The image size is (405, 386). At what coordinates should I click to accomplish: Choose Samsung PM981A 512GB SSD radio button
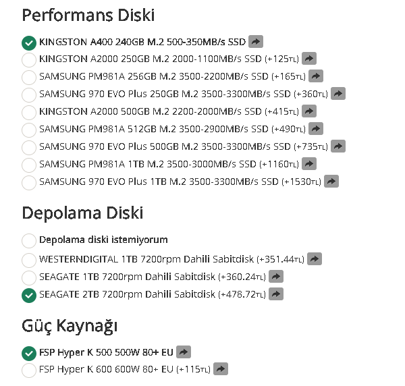(29, 130)
